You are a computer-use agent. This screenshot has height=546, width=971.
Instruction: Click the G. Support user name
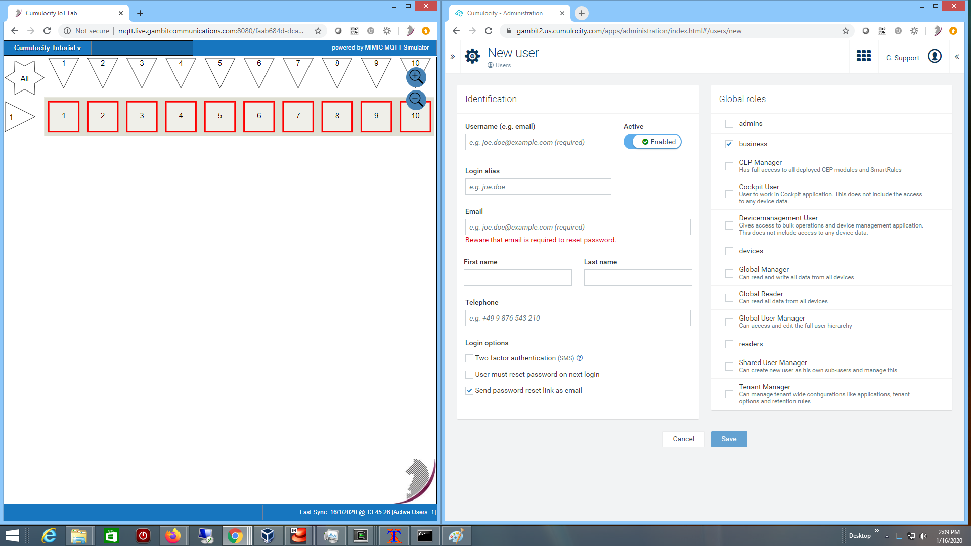[903, 58]
